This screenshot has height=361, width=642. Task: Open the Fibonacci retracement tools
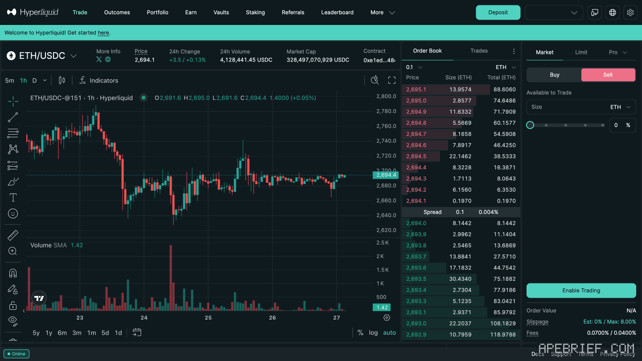click(x=13, y=133)
